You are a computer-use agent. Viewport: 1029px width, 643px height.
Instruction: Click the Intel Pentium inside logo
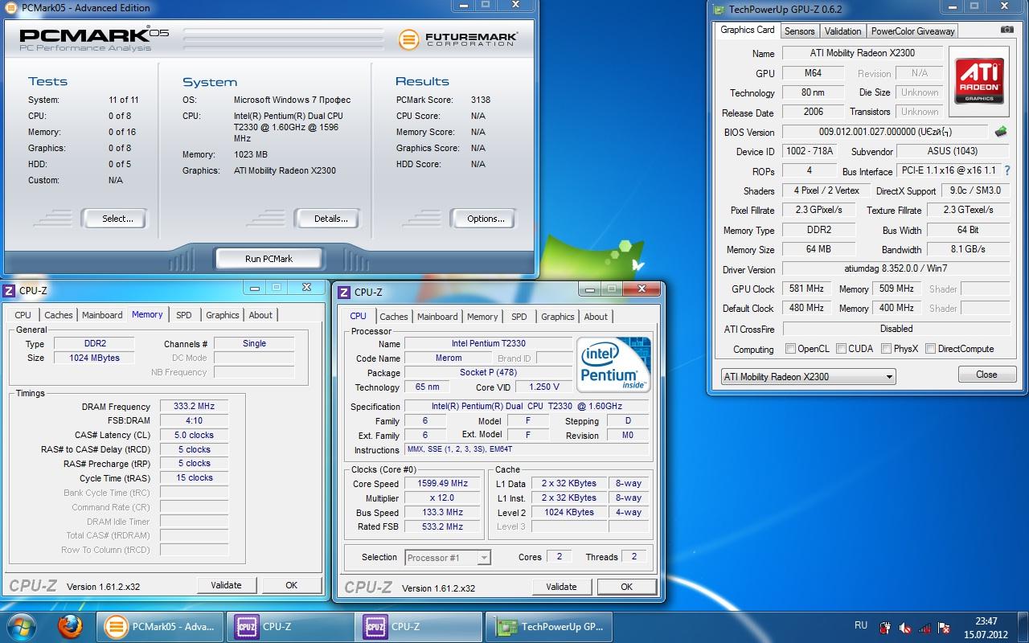tap(613, 364)
